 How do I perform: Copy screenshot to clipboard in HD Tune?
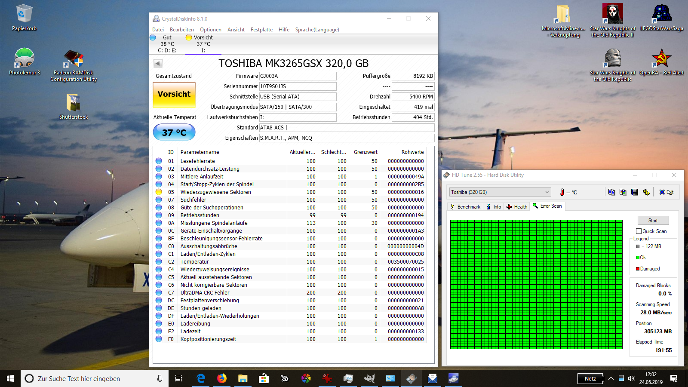click(x=623, y=192)
